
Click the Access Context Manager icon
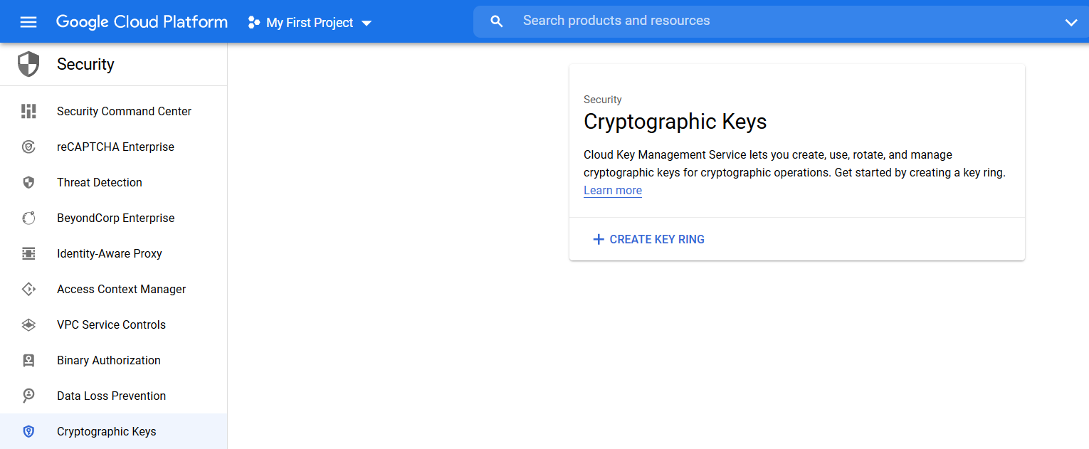(28, 289)
